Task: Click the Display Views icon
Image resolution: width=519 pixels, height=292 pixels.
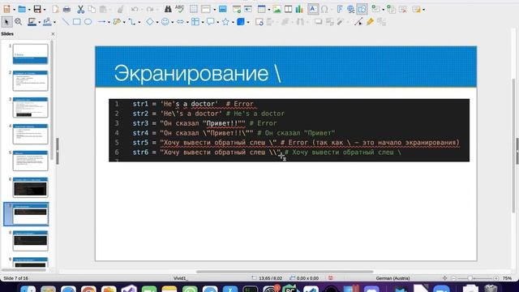Action: 206,9
